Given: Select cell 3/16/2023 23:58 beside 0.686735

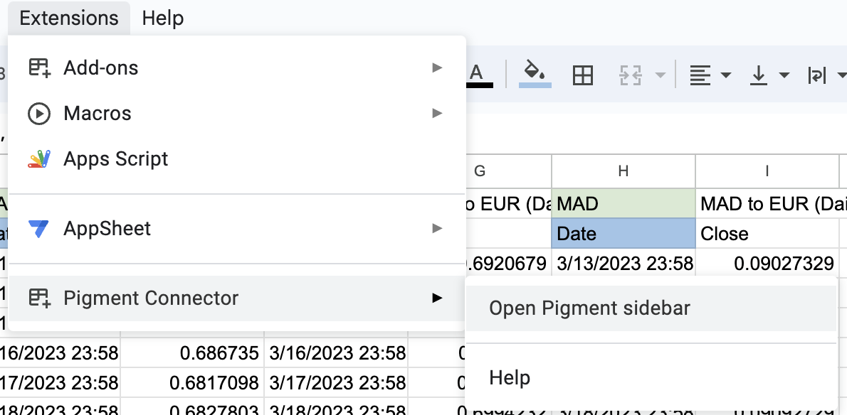Looking at the screenshot, I should (x=335, y=353).
